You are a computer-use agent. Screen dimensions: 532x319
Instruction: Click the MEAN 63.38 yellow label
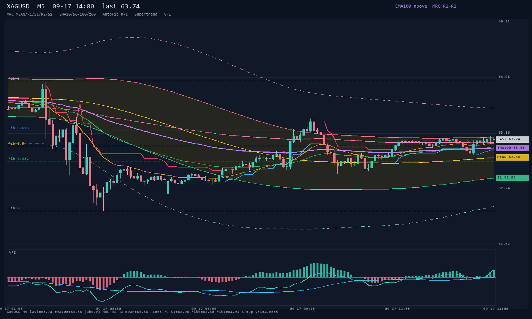click(x=513, y=157)
